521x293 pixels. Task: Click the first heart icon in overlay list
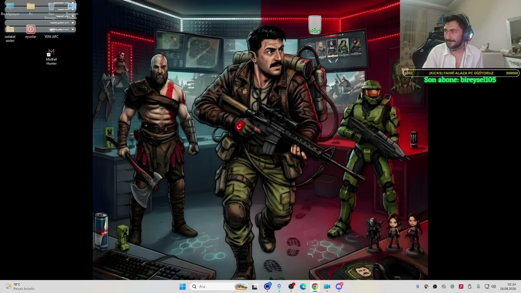coord(73,4)
